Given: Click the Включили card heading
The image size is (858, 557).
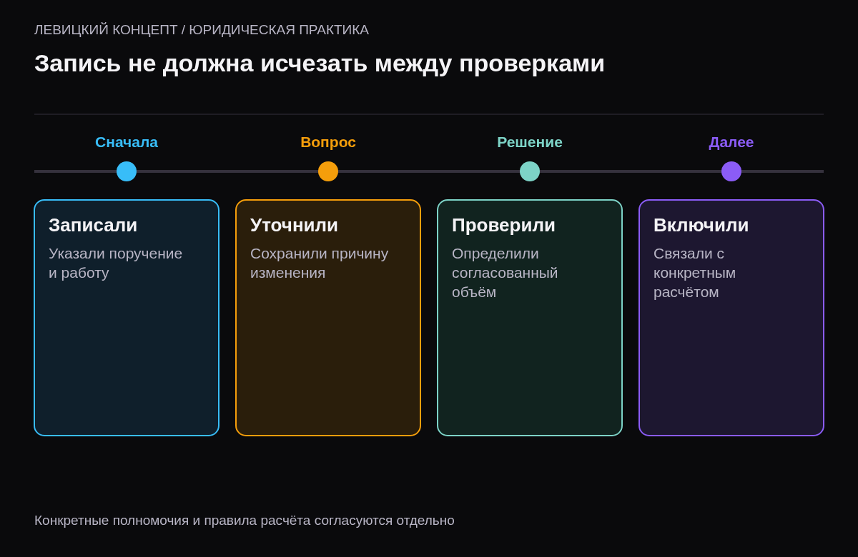Looking at the screenshot, I should 701,225.
